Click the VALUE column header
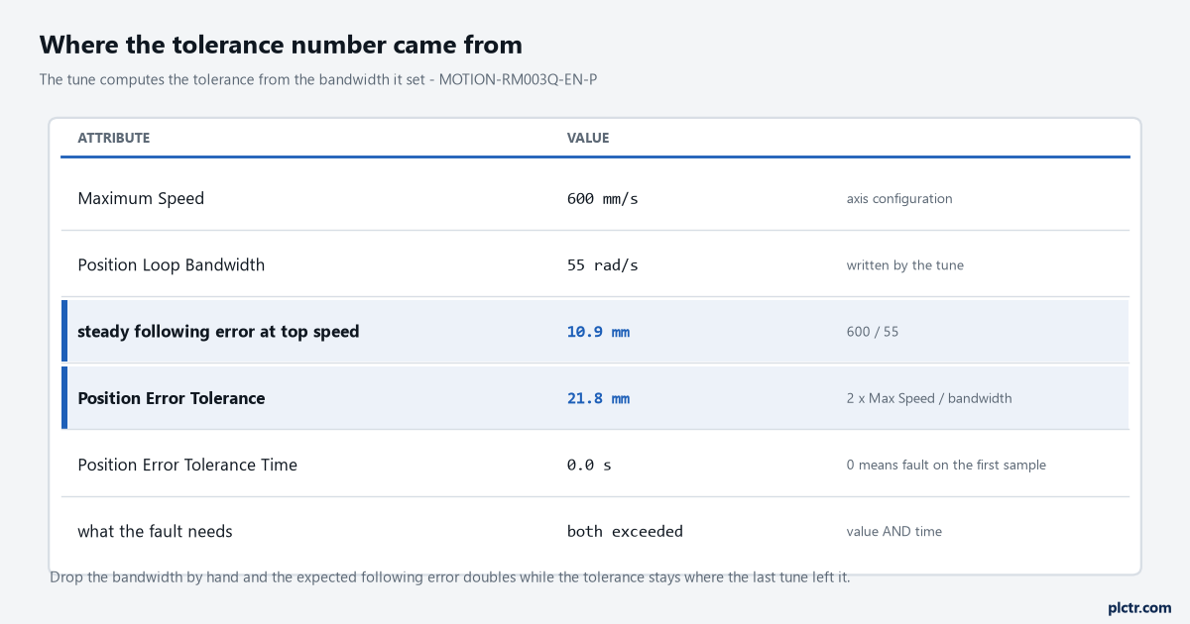Screen dimensions: 1190x624 (588, 138)
